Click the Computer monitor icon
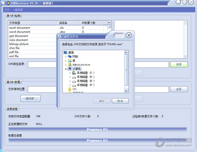 pos(70,69)
